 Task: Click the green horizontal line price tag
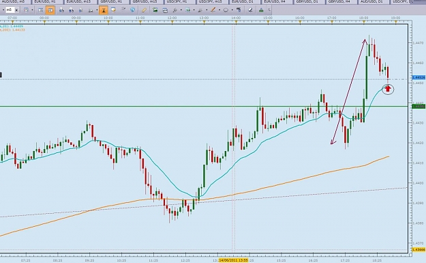click(x=419, y=106)
